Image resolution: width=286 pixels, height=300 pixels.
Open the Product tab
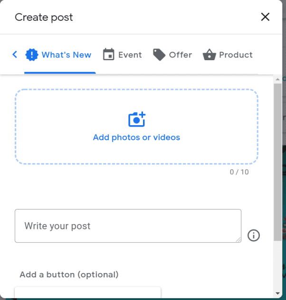click(228, 55)
